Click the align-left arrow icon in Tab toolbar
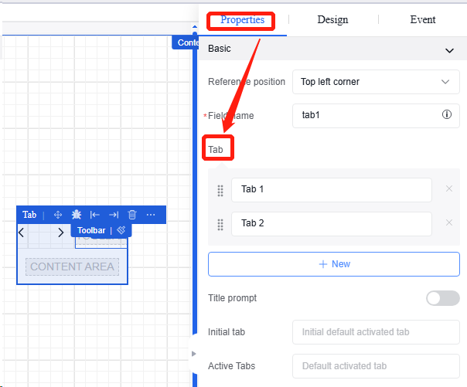This screenshot has height=387, width=467. point(95,215)
